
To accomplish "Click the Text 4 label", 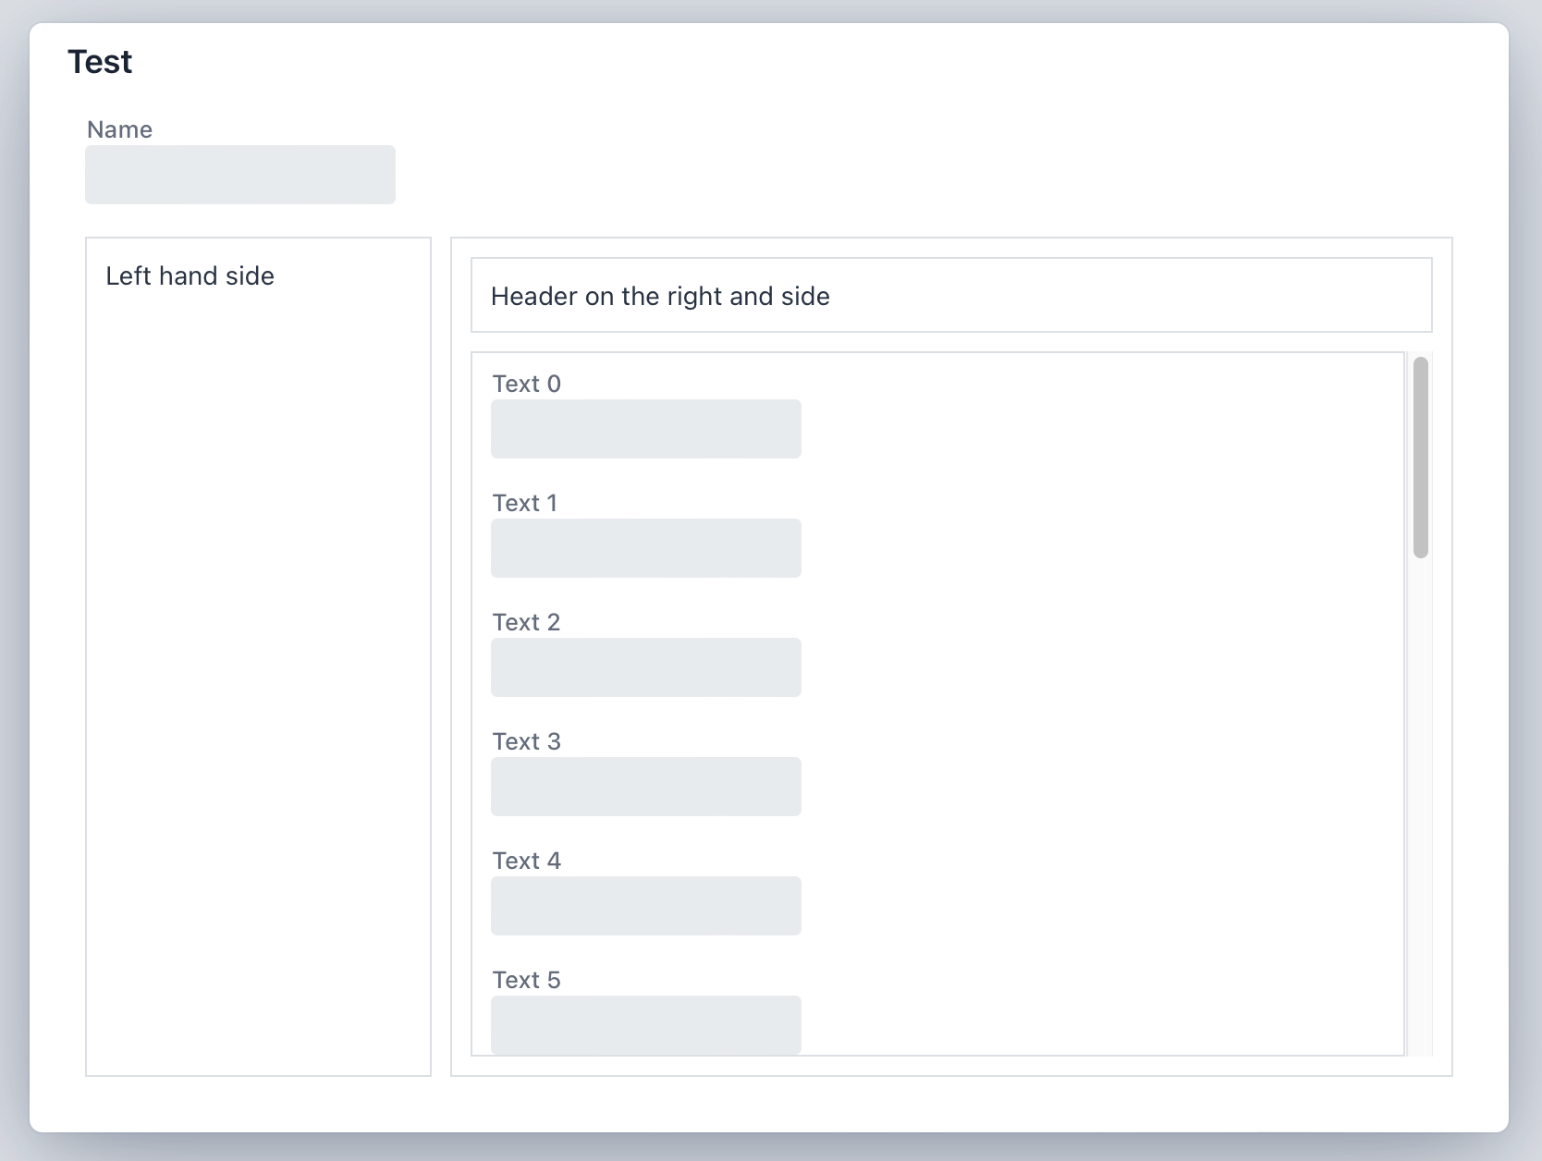I will [x=526, y=861].
